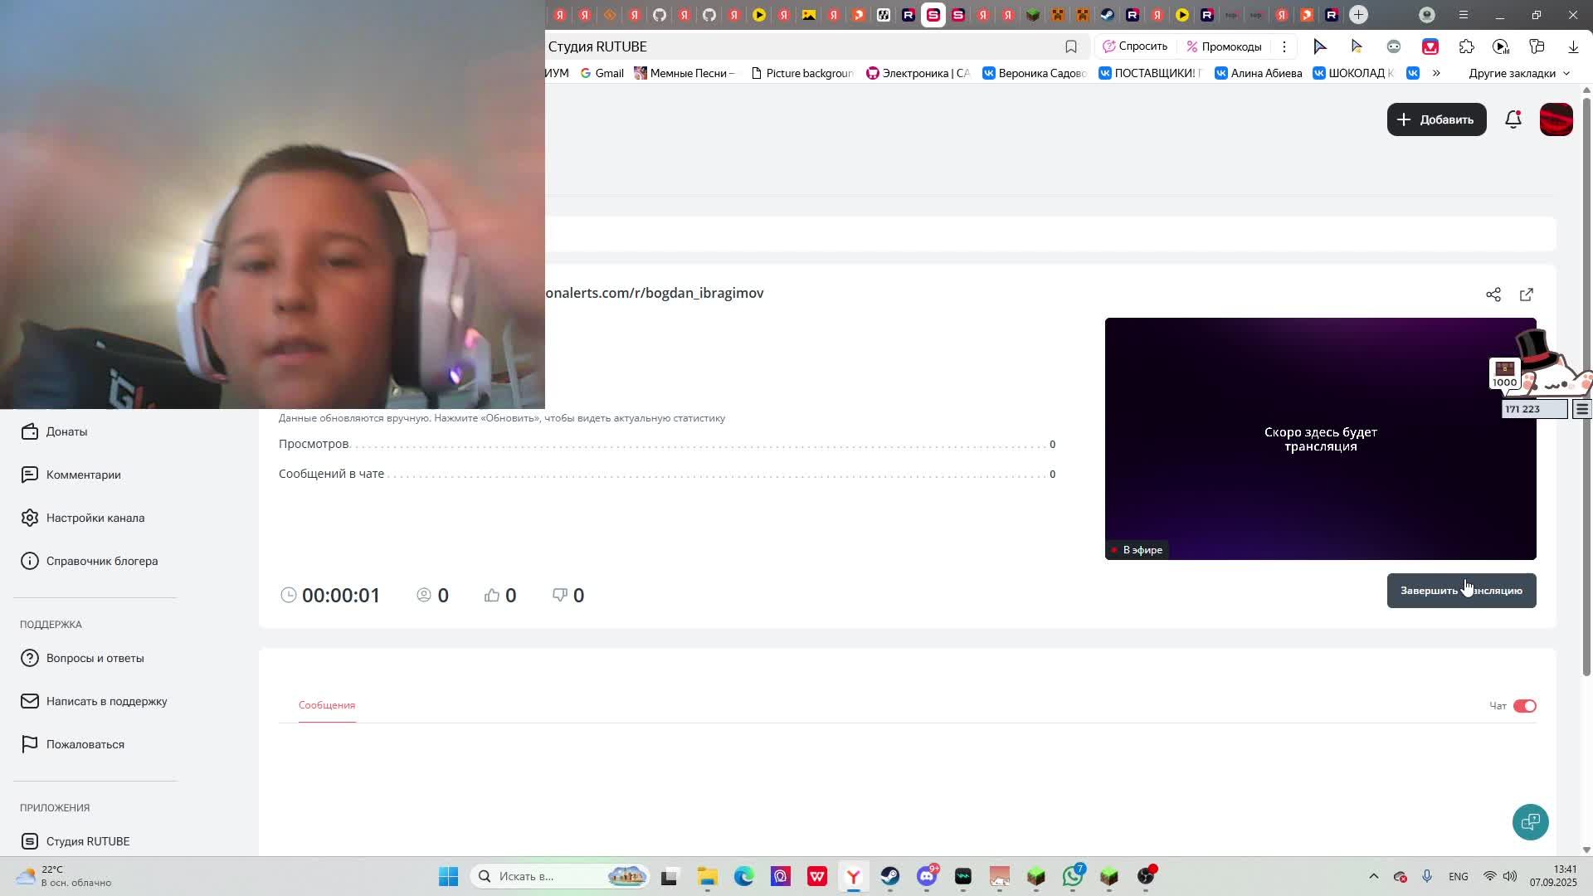
Task: Open the stream in an external window
Action: [1526, 295]
